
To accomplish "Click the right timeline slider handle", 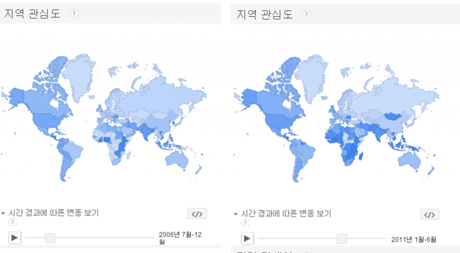I will 342,239.
